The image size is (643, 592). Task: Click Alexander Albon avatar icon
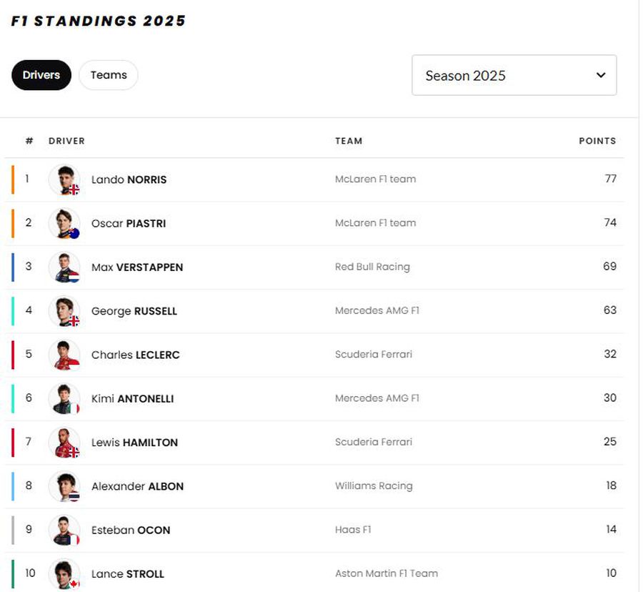(x=64, y=486)
